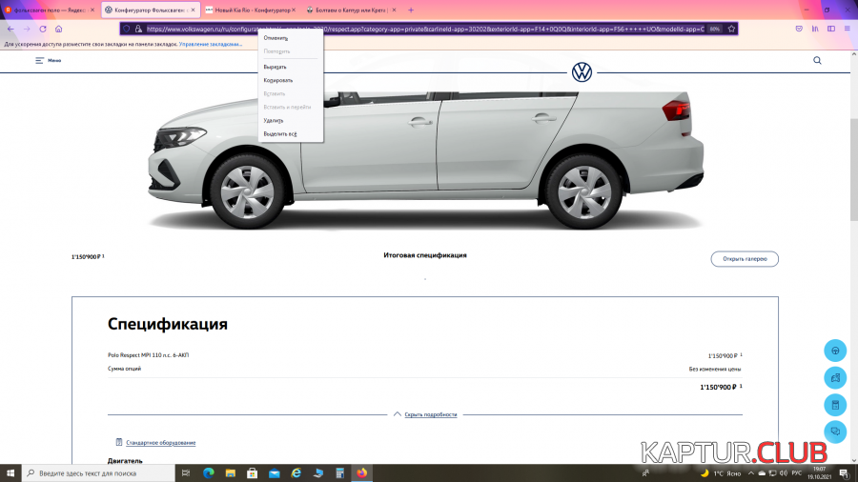Click the Открыть галерею button

coord(745,259)
